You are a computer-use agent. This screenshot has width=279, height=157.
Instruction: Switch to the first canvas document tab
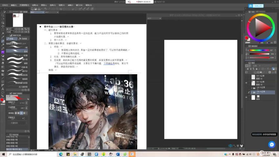[x=37, y=12]
